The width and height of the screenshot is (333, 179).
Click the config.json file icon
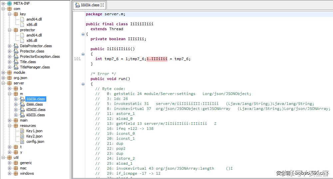tap(22, 141)
